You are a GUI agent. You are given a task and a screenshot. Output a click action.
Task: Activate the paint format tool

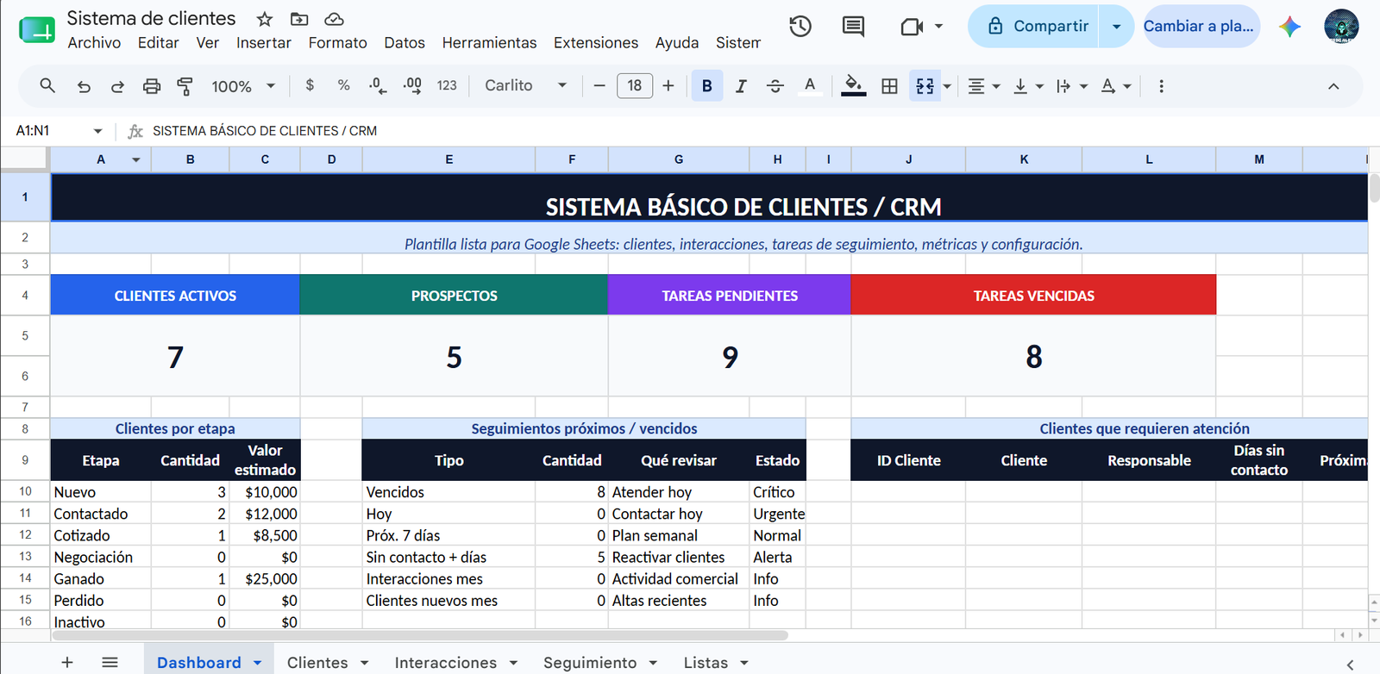185,86
